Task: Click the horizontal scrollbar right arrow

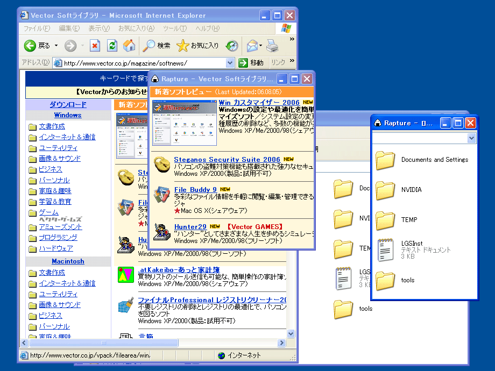Action: pos(281,343)
